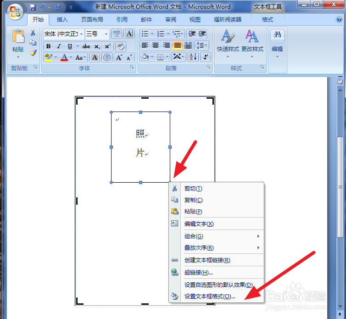This screenshot has height=319, width=346.
Task: Apply yellow text highlight color
Action: pyautogui.click(x=48, y=57)
